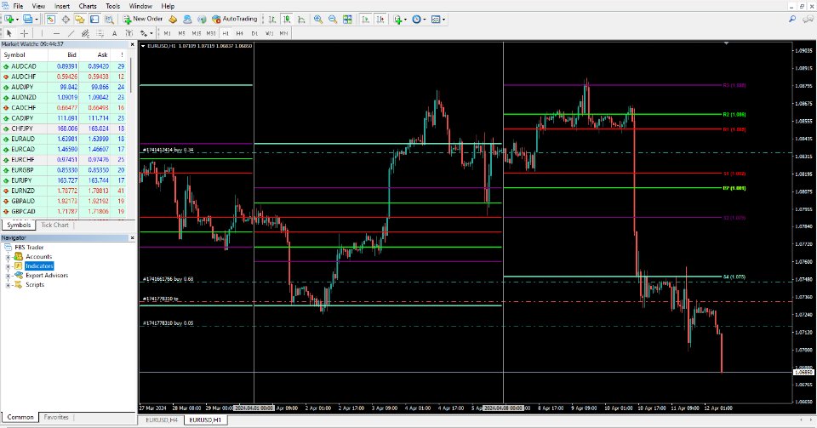817x428 pixels.
Task: Expand the Scripts tree node
Action: click(8, 285)
